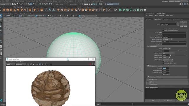The image size is (189, 106).
Task: Click the Sign In button
Action: [x=113, y=4]
